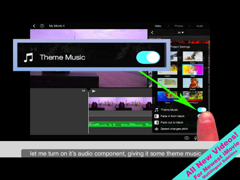Open the help question mark icon
The height and width of the screenshot is (180, 240).
(x=42, y=26)
